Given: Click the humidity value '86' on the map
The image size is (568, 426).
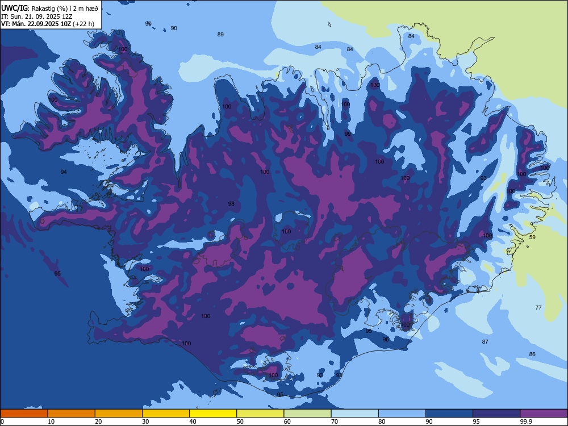Looking at the screenshot, I should coord(532,354).
